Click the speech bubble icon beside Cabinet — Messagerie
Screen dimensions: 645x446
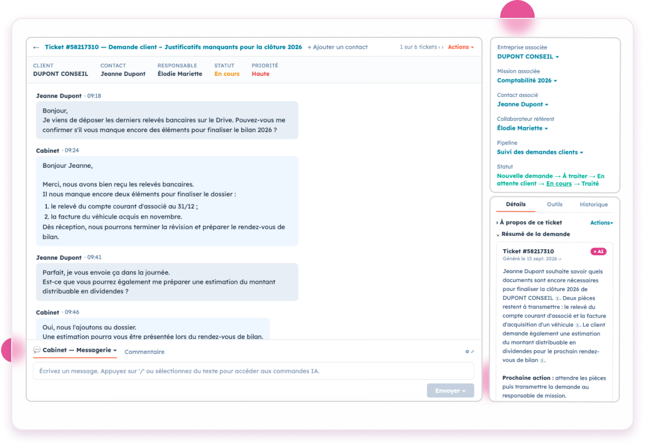(x=37, y=350)
